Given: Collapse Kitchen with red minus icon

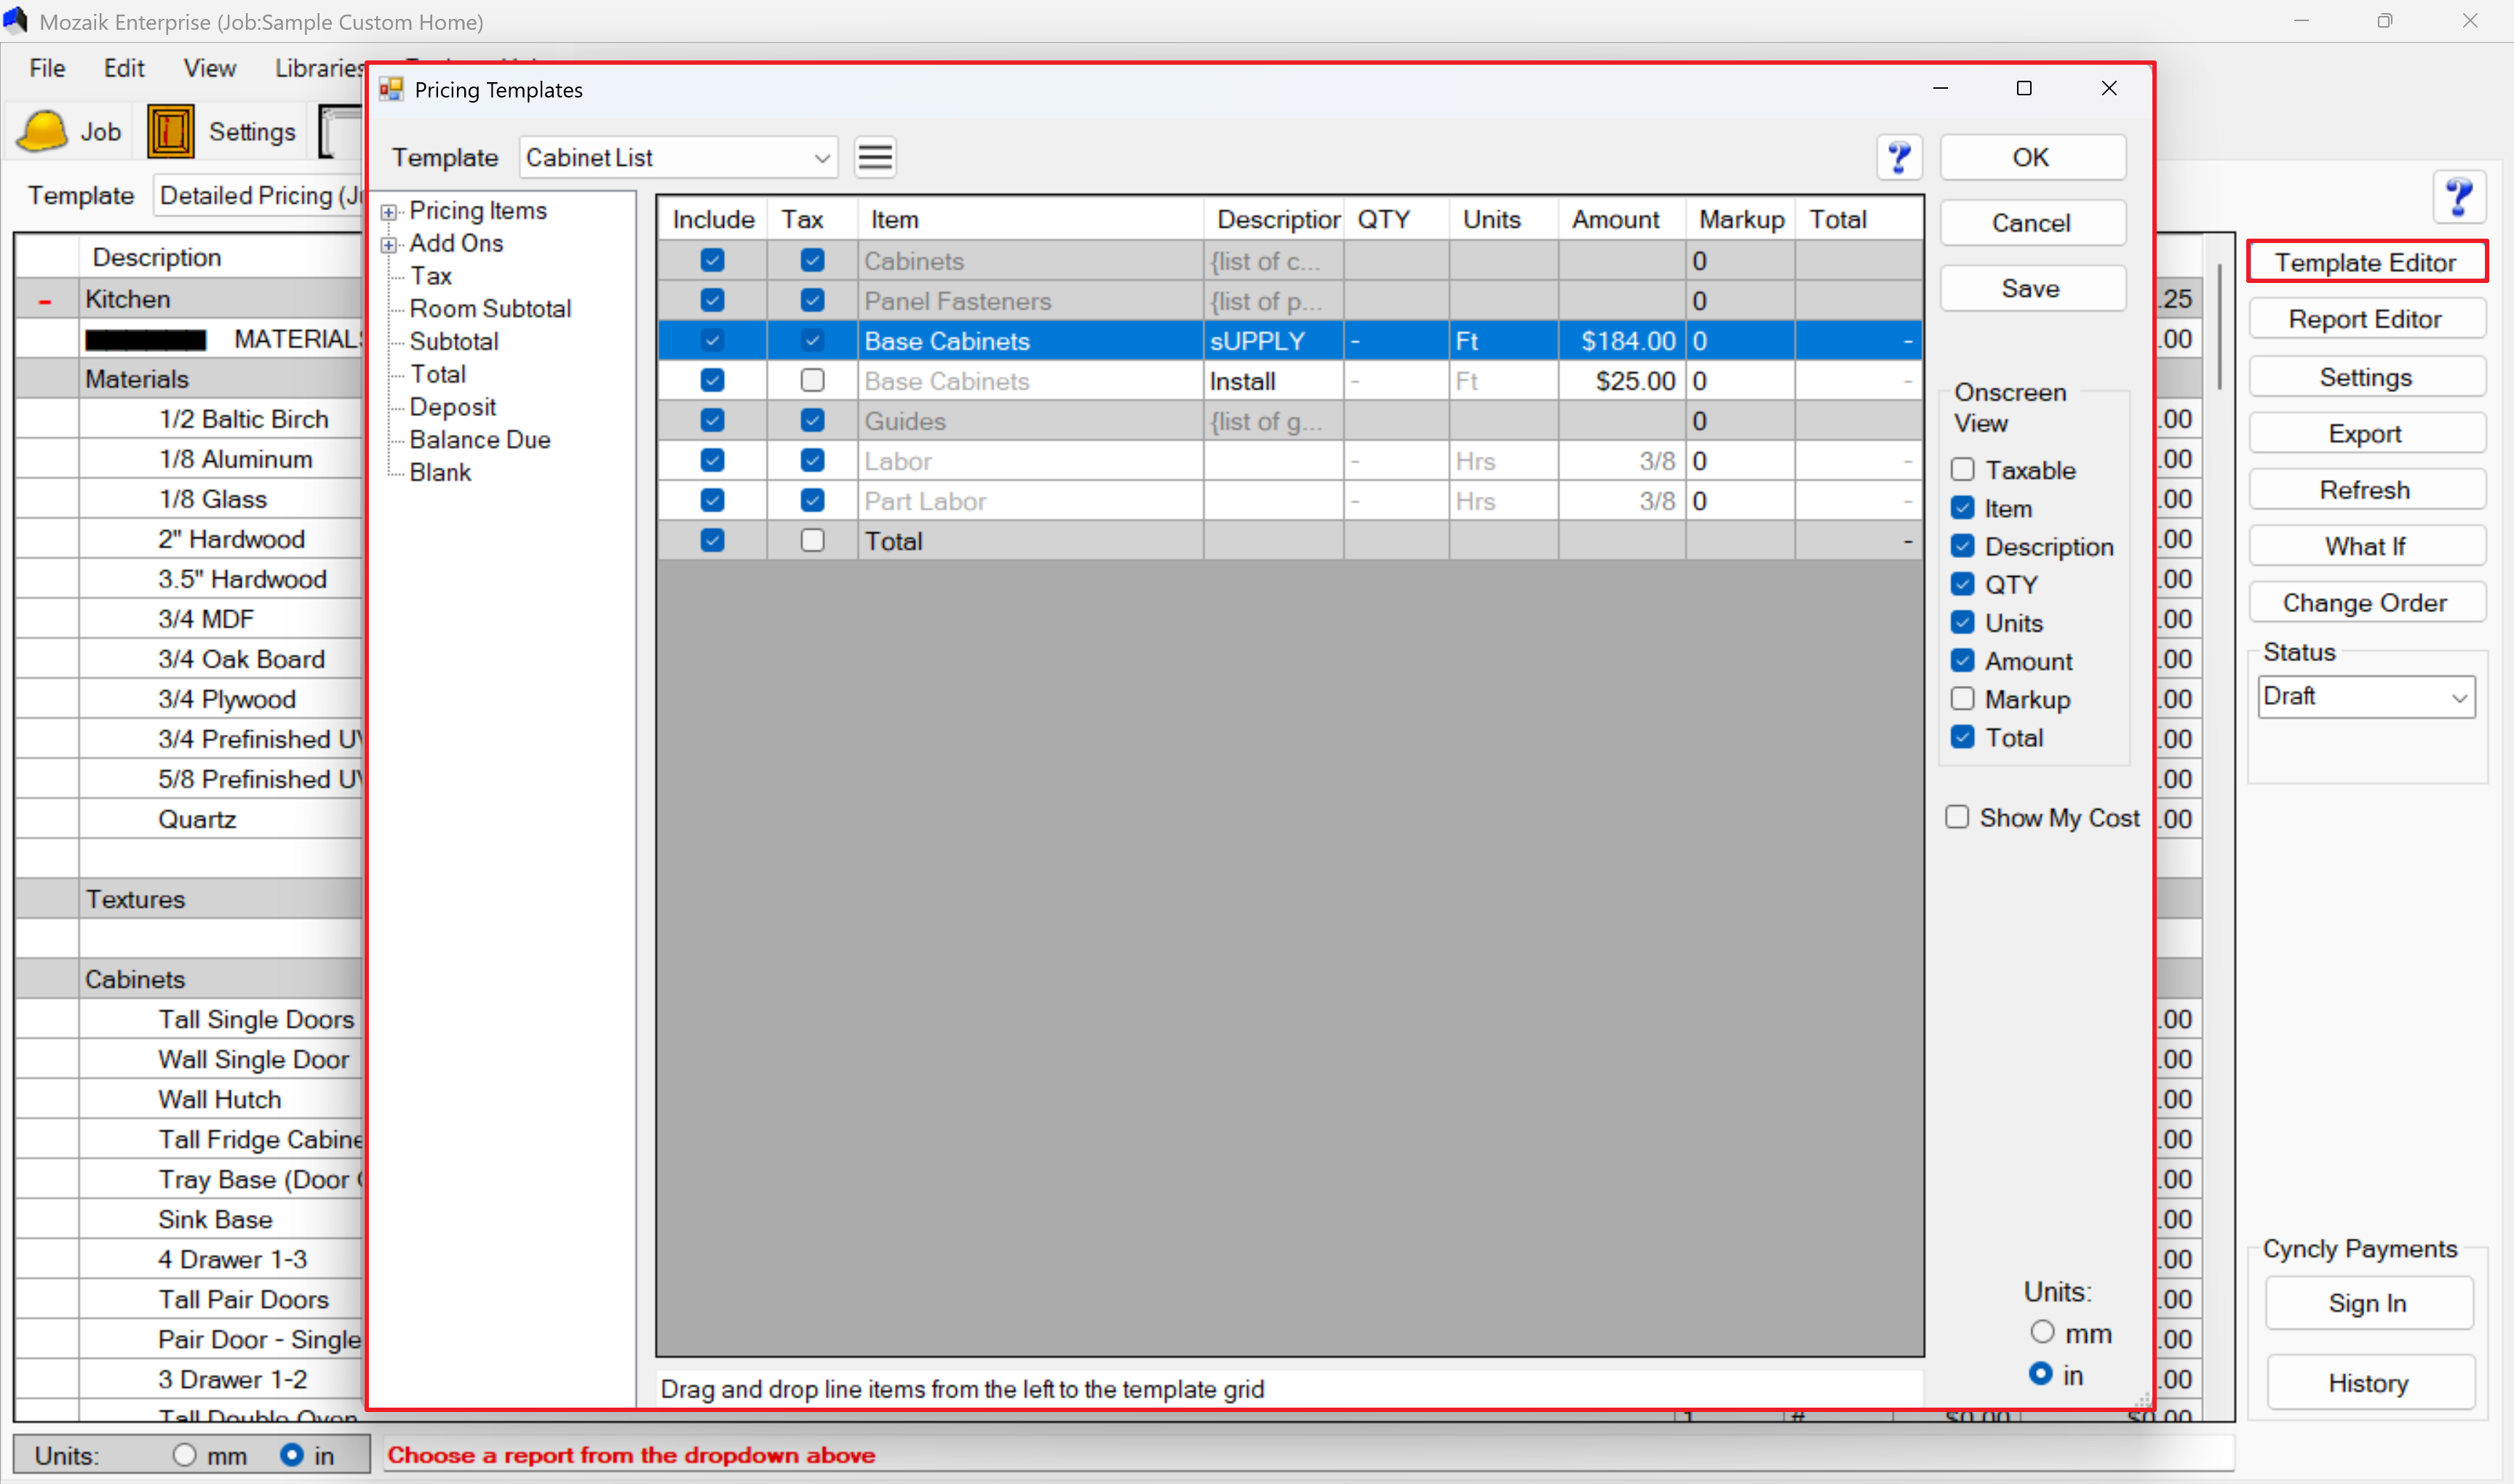Looking at the screenshot, I should point(45,300).
